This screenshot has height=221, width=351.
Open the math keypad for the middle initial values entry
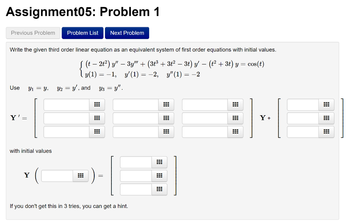tap(159, 176)
